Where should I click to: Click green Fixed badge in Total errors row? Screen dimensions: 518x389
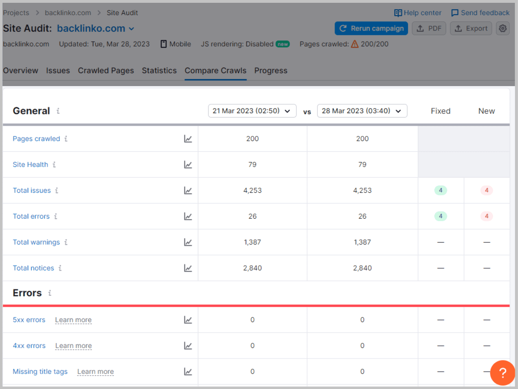pos(441,216)
